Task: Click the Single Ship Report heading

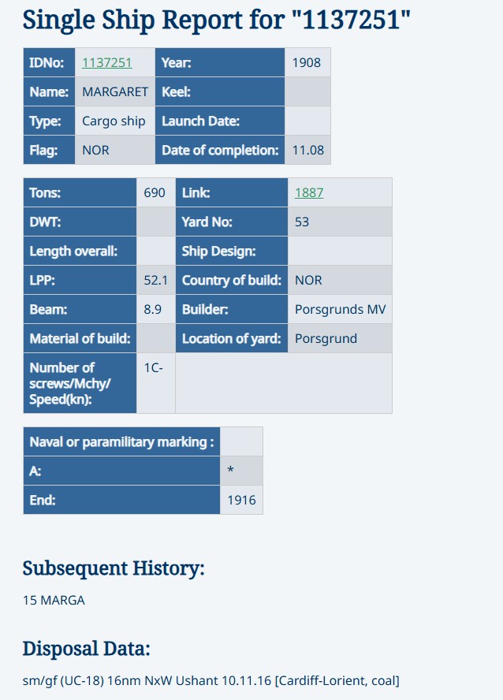Action: [217, 20]
